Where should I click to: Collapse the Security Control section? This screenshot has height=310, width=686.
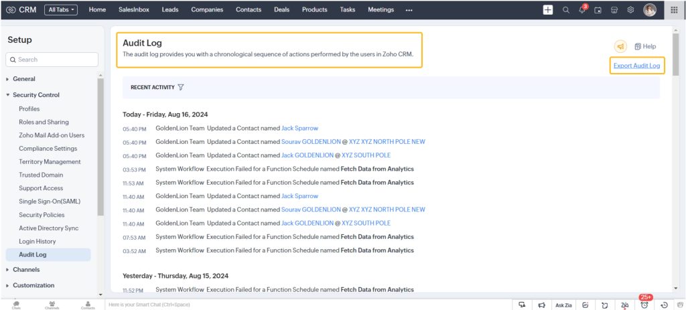pos(35,95)
